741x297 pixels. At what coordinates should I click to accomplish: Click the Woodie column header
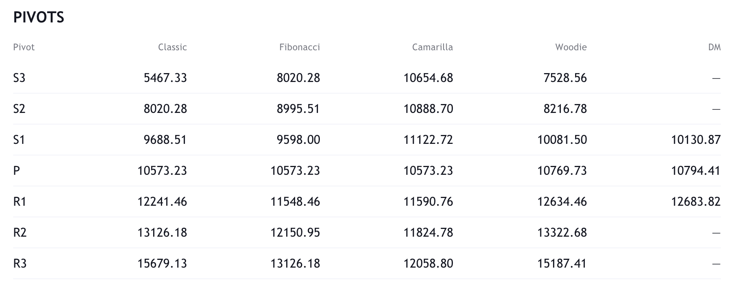click(570, 47)
